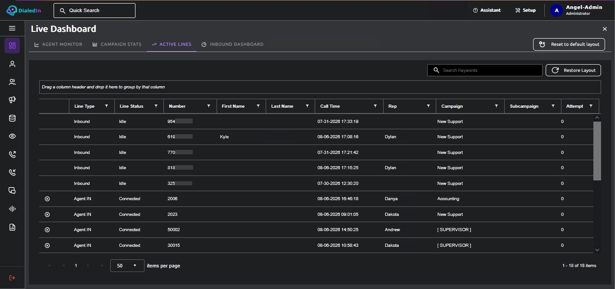Viewport: 615px width, 289px height.
Task: Open the user groups icon in sidebar
Action: [12, 82]
